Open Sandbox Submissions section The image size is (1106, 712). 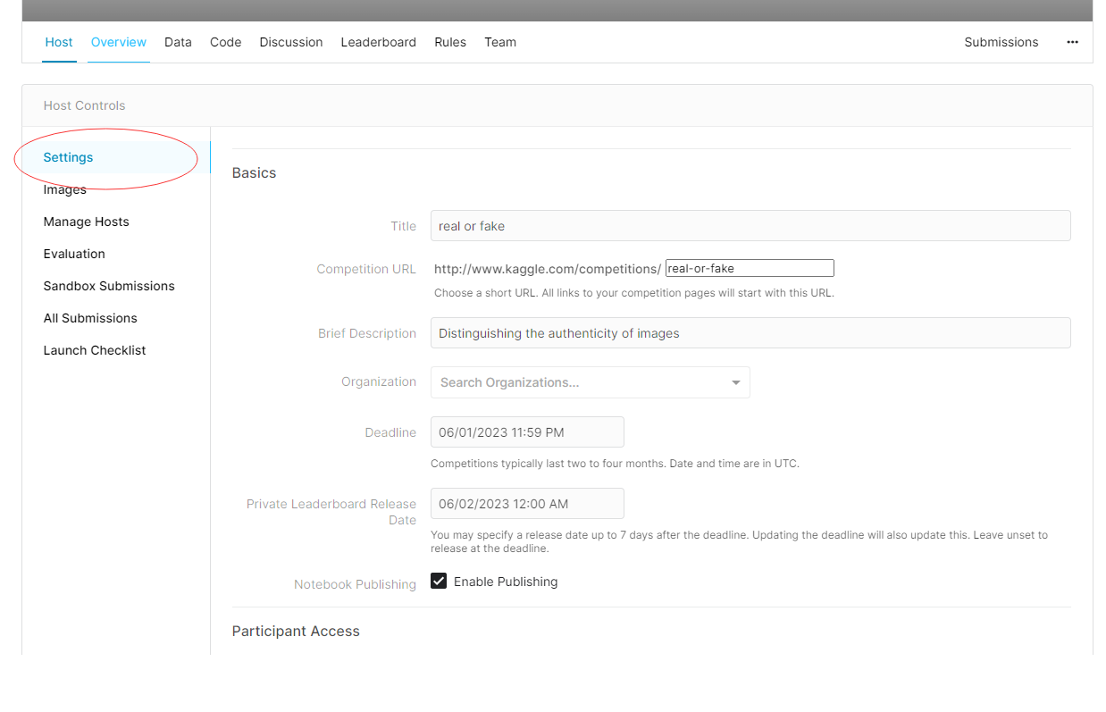(109, 286)
